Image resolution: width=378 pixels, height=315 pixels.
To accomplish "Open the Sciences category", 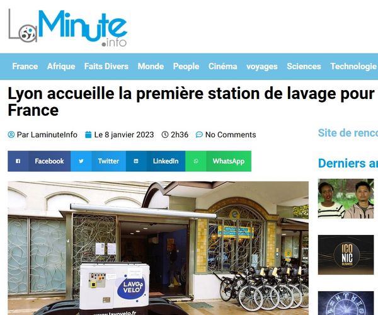I will tap(304, 66).
